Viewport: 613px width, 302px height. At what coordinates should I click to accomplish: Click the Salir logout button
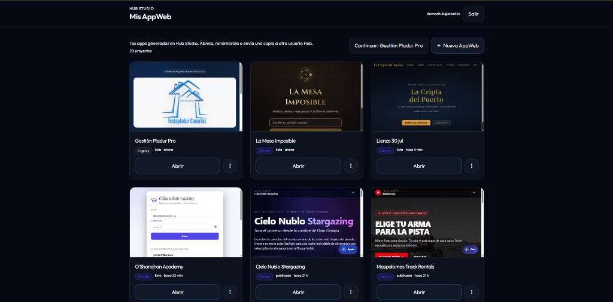click(x=474, y=14)
